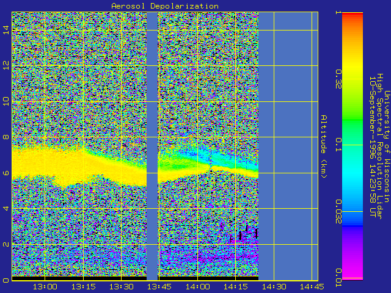Pick the red region of the colorbar
391x293 pixels.
(353, 15)
